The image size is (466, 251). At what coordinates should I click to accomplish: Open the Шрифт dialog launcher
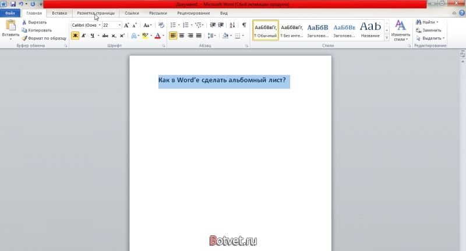pyautogui.click(x=164, y=46)
